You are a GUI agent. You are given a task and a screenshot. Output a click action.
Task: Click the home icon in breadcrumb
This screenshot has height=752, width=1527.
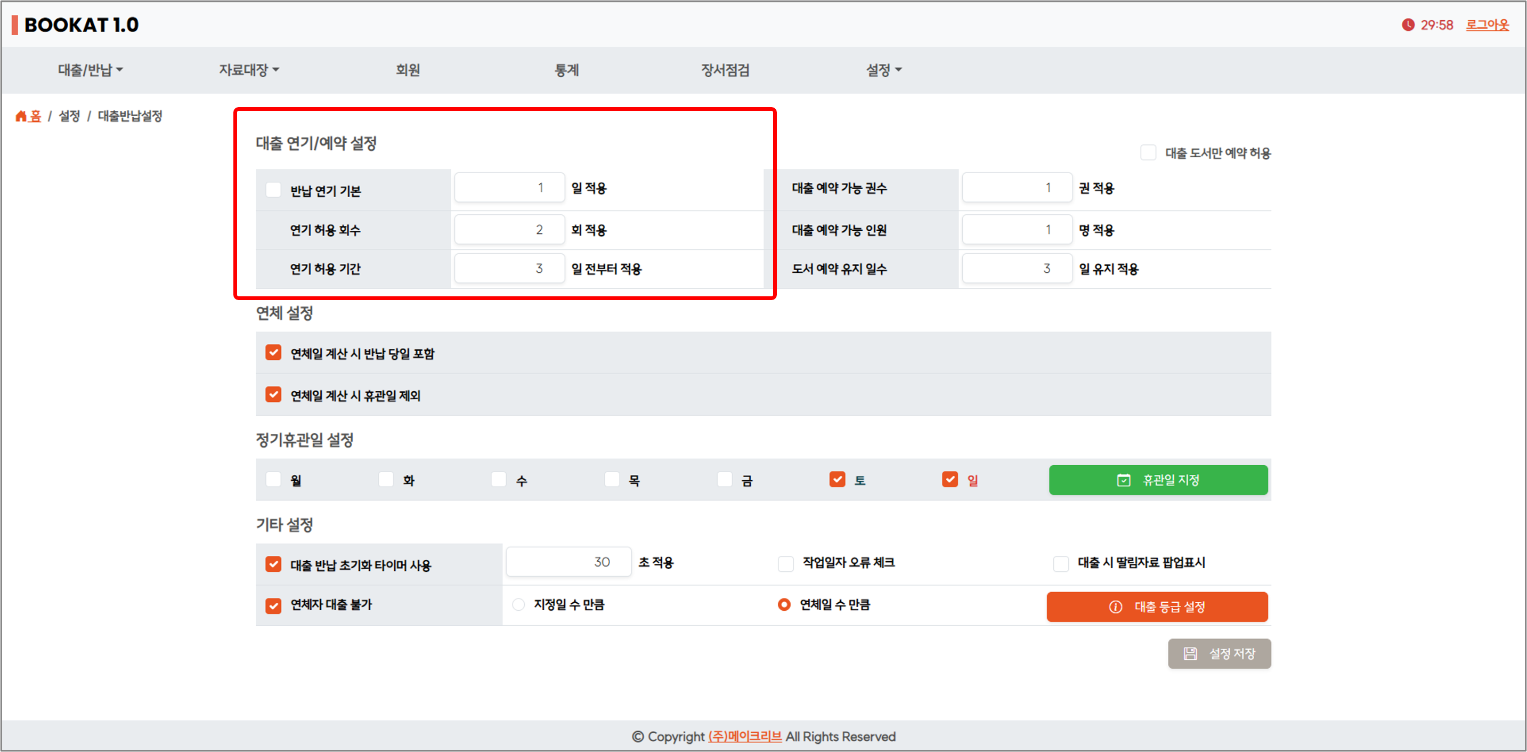pos(21,116)
